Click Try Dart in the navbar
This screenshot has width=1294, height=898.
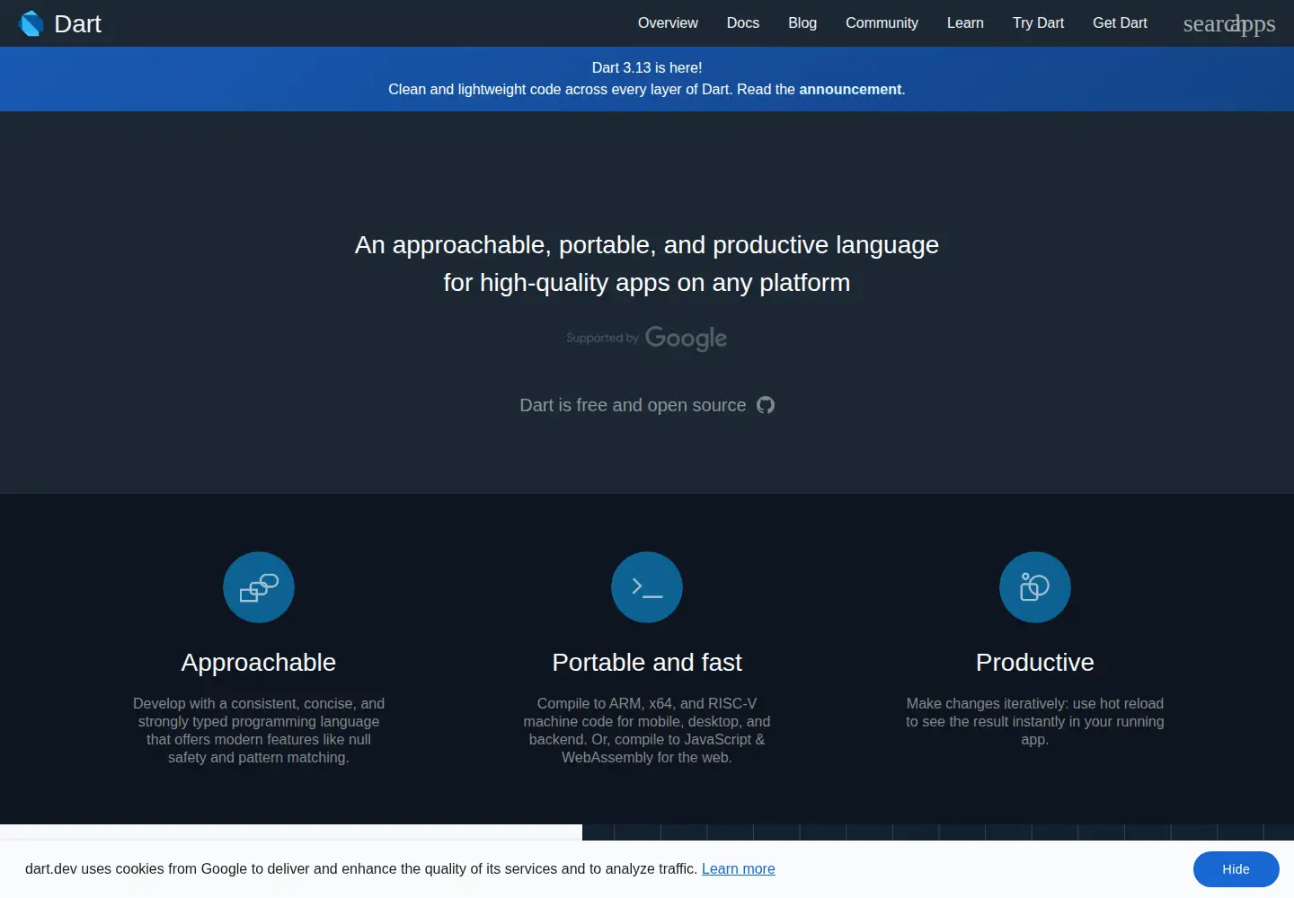pos(1038,23)
